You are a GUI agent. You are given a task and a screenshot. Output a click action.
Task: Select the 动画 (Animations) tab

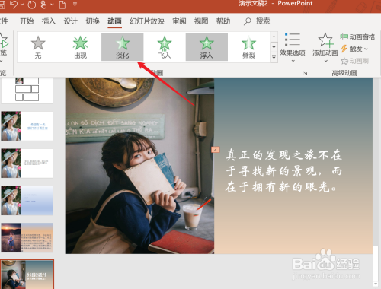[x=114, y=21]
